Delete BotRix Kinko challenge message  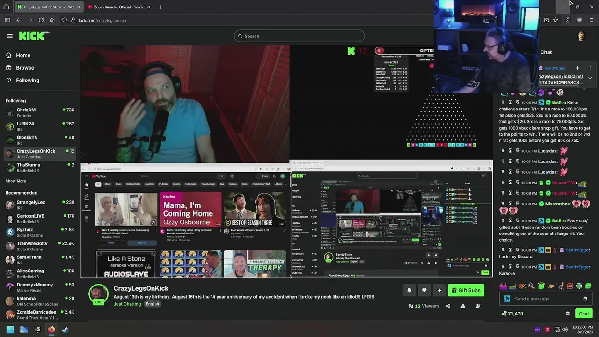[x=503, y=102]
